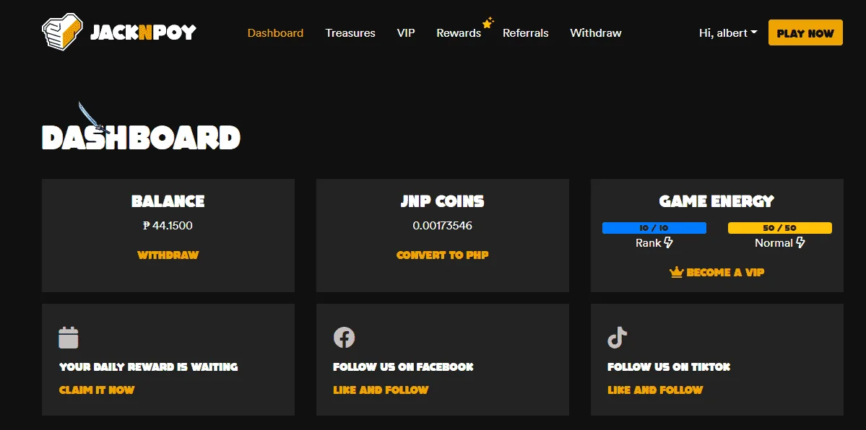This screenshot has height=430, width=866.
Task: Click Claim It Now link
Action: coord(97,390)
